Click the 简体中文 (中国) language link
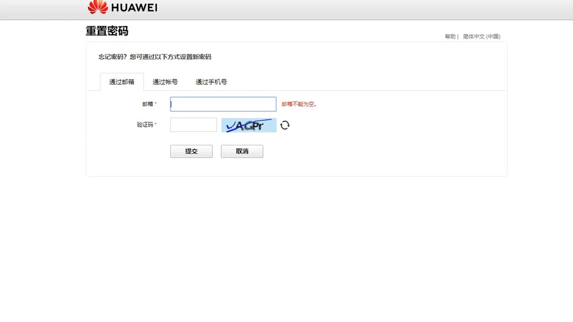 481,36
